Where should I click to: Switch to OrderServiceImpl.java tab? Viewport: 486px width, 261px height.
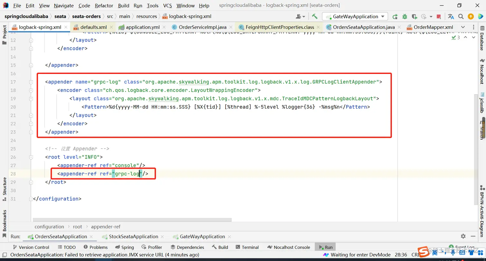203,27
